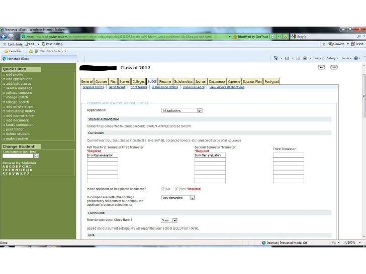Click the page vertical scrollbar
The image size is (366, 274).
[x=364, y=151]
